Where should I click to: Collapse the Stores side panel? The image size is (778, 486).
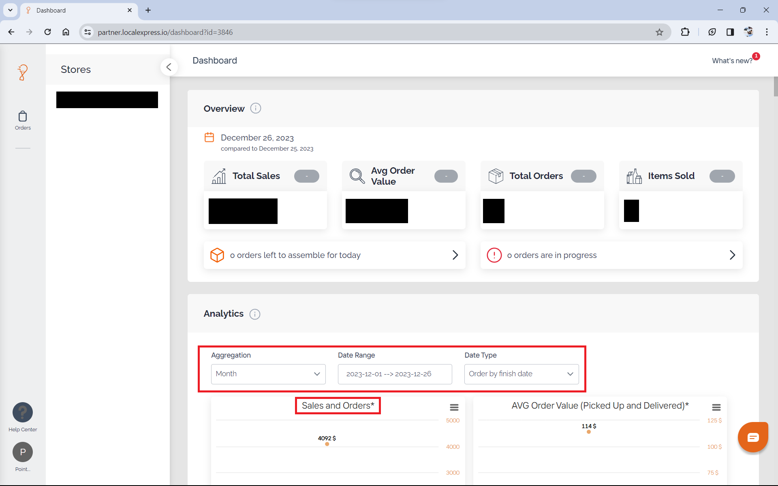[x=169, y=67]
